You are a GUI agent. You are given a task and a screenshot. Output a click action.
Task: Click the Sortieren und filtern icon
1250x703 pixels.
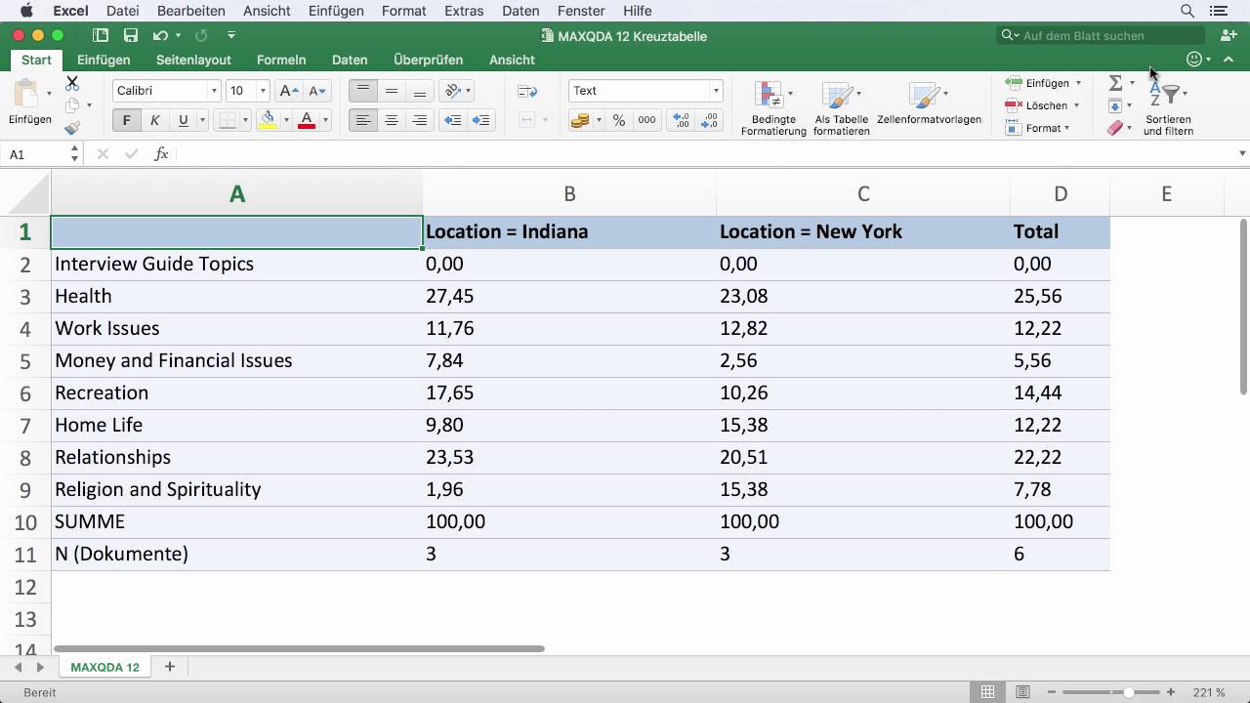pyautogui.click(x=1168, y=107)
